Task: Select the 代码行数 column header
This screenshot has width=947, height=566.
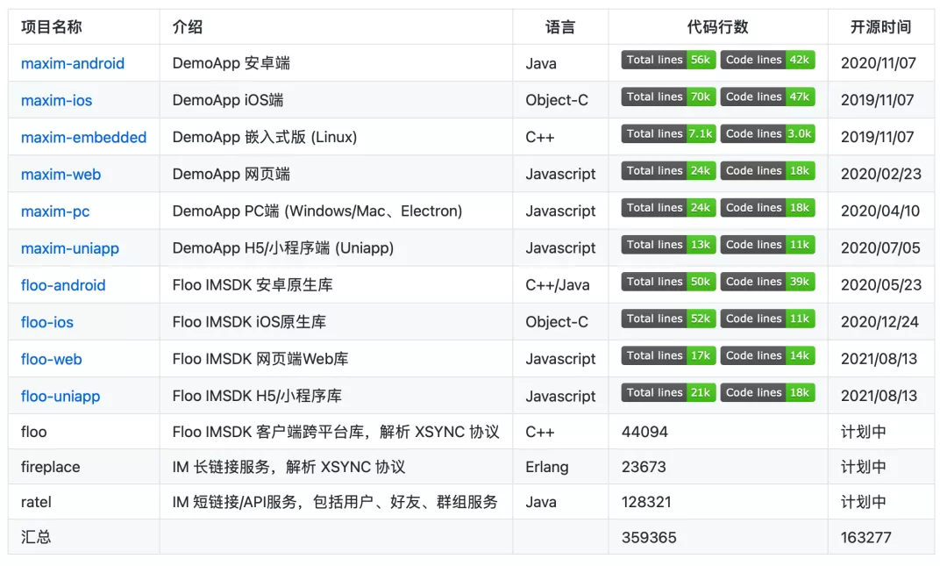Action: (718, 26)
